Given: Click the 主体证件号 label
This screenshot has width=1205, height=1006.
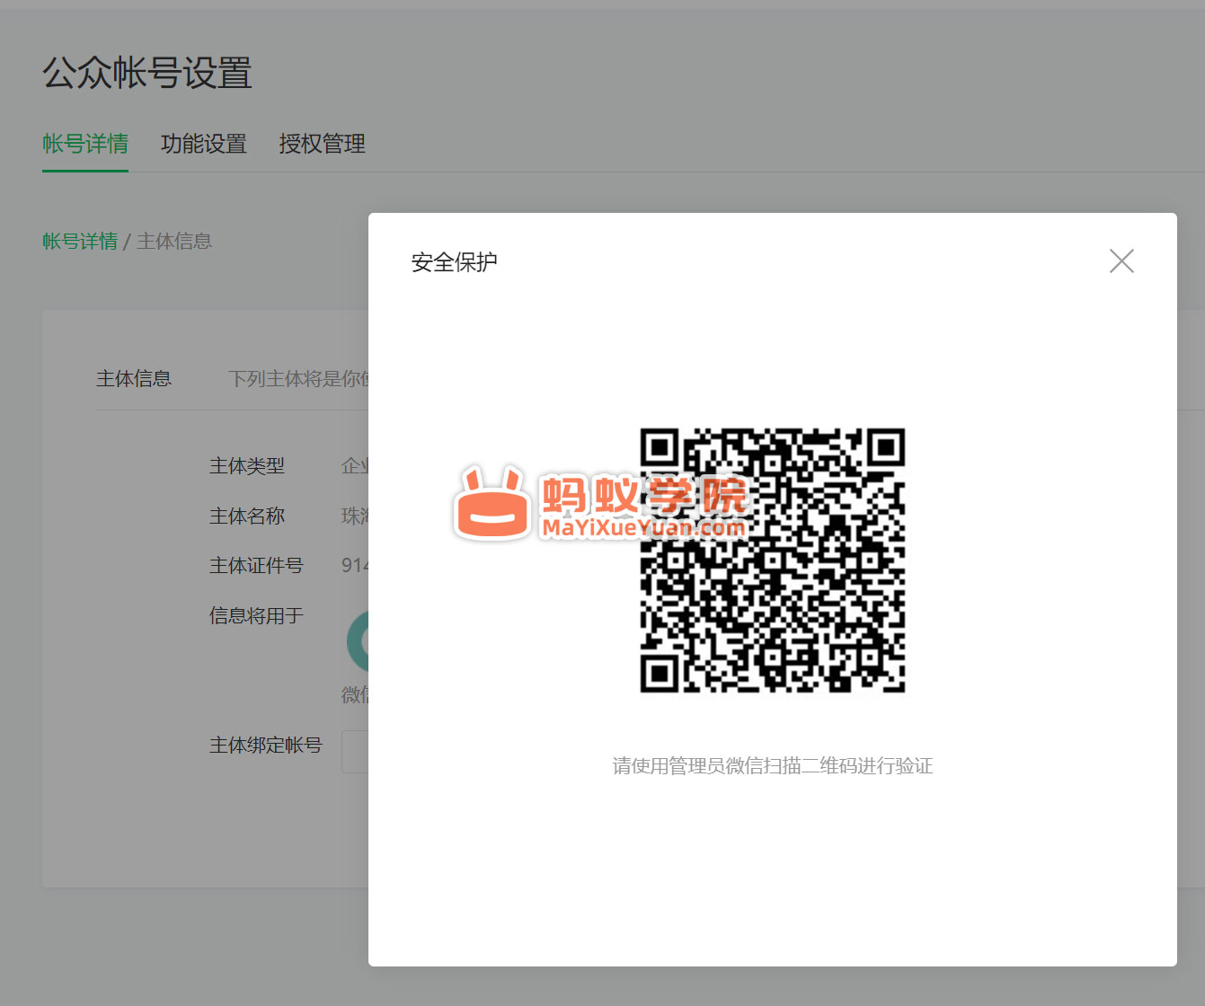Looking at the screenshot, I should [256, 565].
